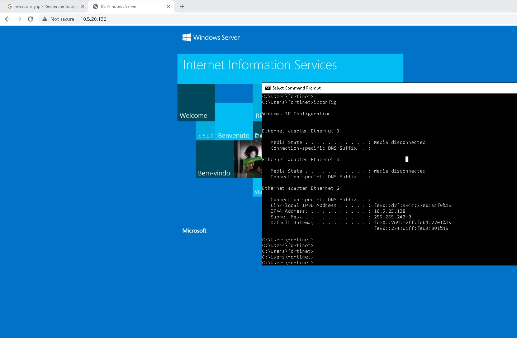Click the Not secure warning icon
Viewport: 517px width, 338px height.
(x=45, y=19)
